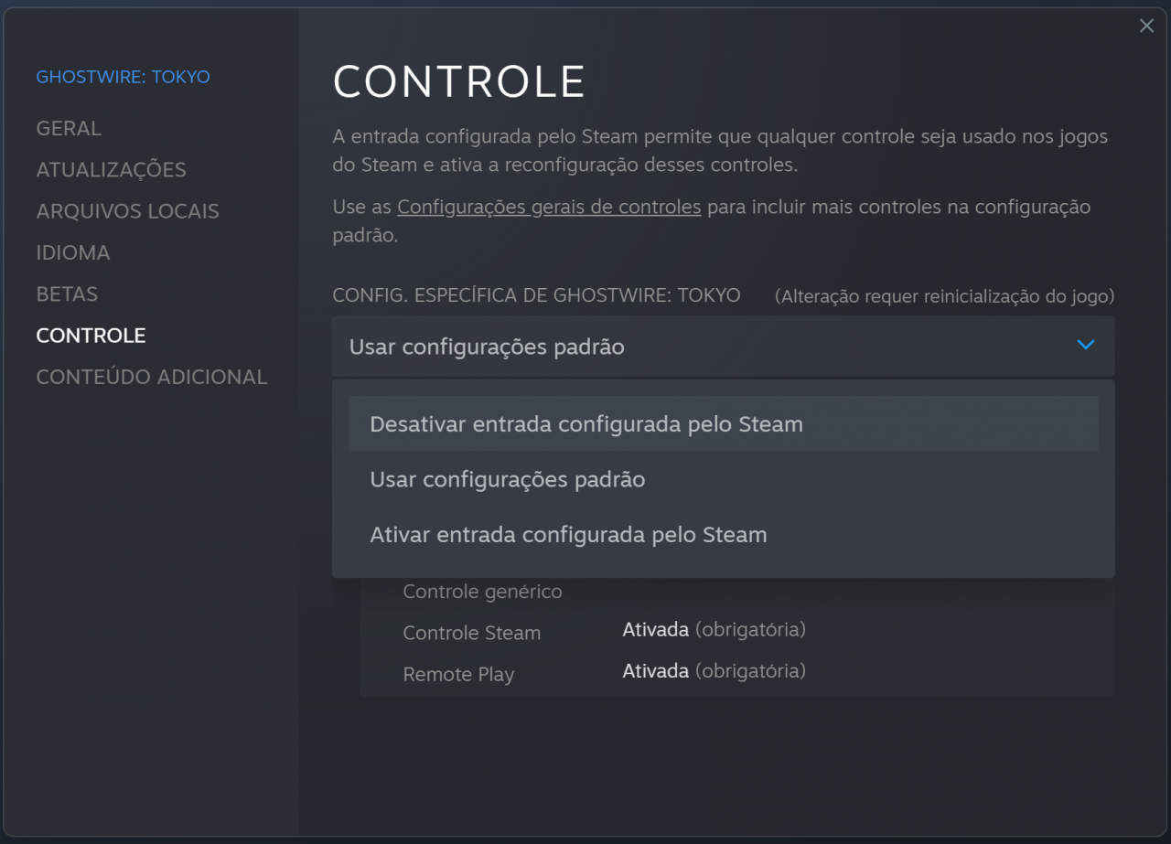Click the Ativada status beside Controle Steam

655,629
